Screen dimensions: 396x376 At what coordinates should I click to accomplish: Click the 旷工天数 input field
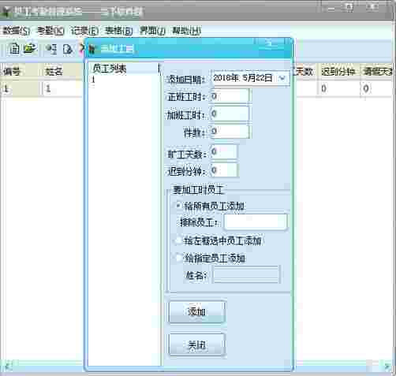click(224, 151)
